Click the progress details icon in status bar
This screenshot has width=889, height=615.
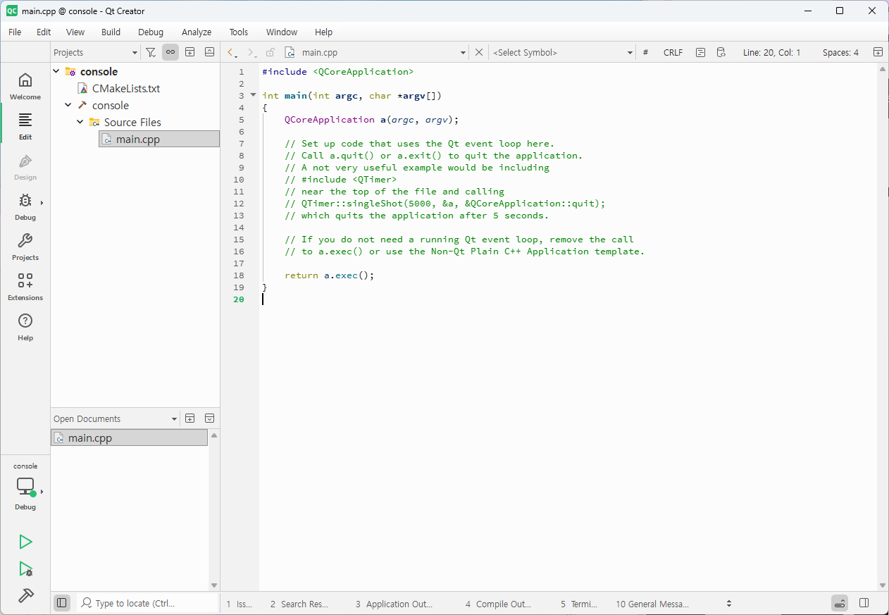pos(839,603)
